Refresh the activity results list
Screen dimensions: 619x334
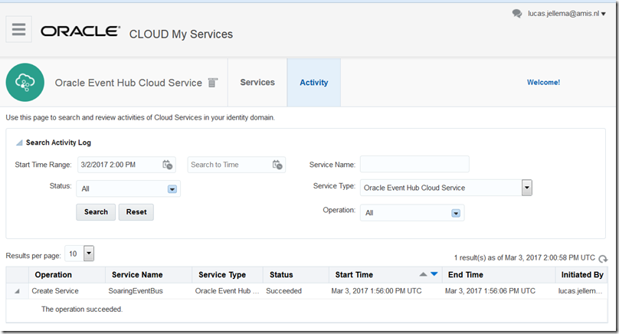[603, 260]
